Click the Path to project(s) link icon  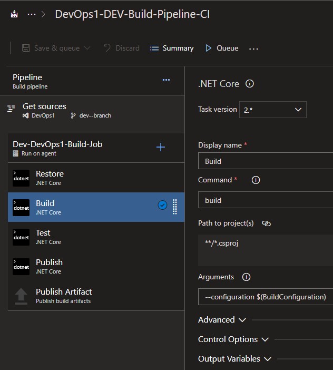coord(266,223)
